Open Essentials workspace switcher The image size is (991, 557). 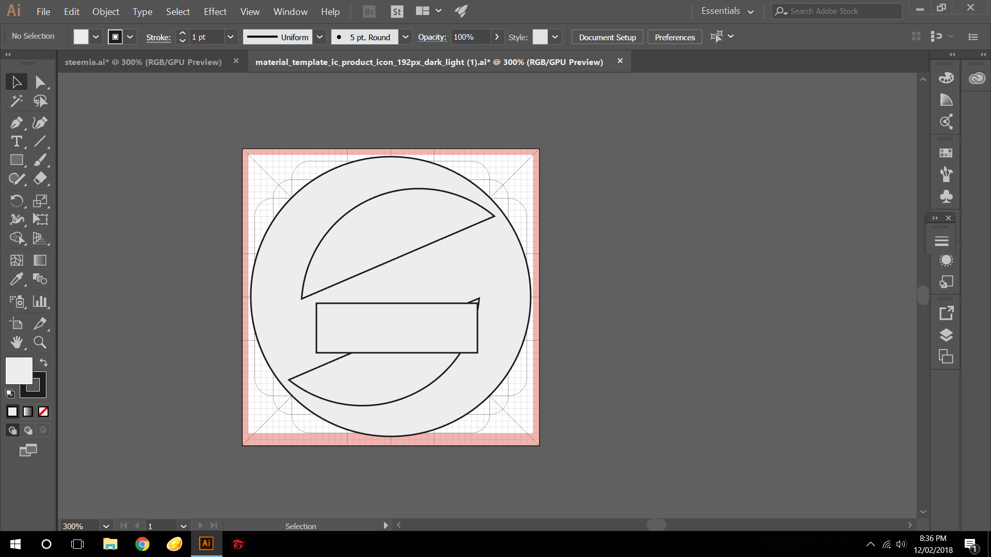pyautogui.click(x=728, y=11)
